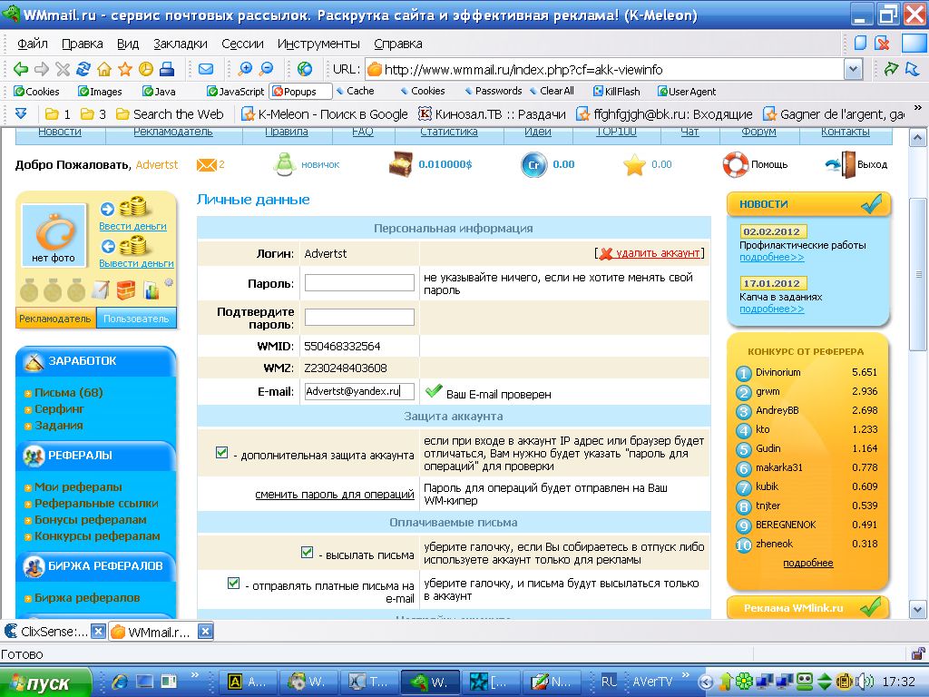Open the mail envelope toolbar icon
929x697 pixels.
[x=206, y=69]
